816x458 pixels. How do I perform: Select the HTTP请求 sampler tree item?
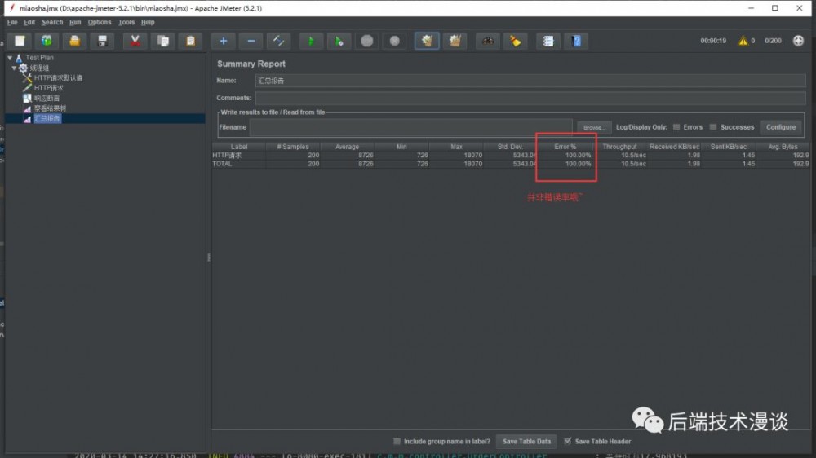[48, 88]
